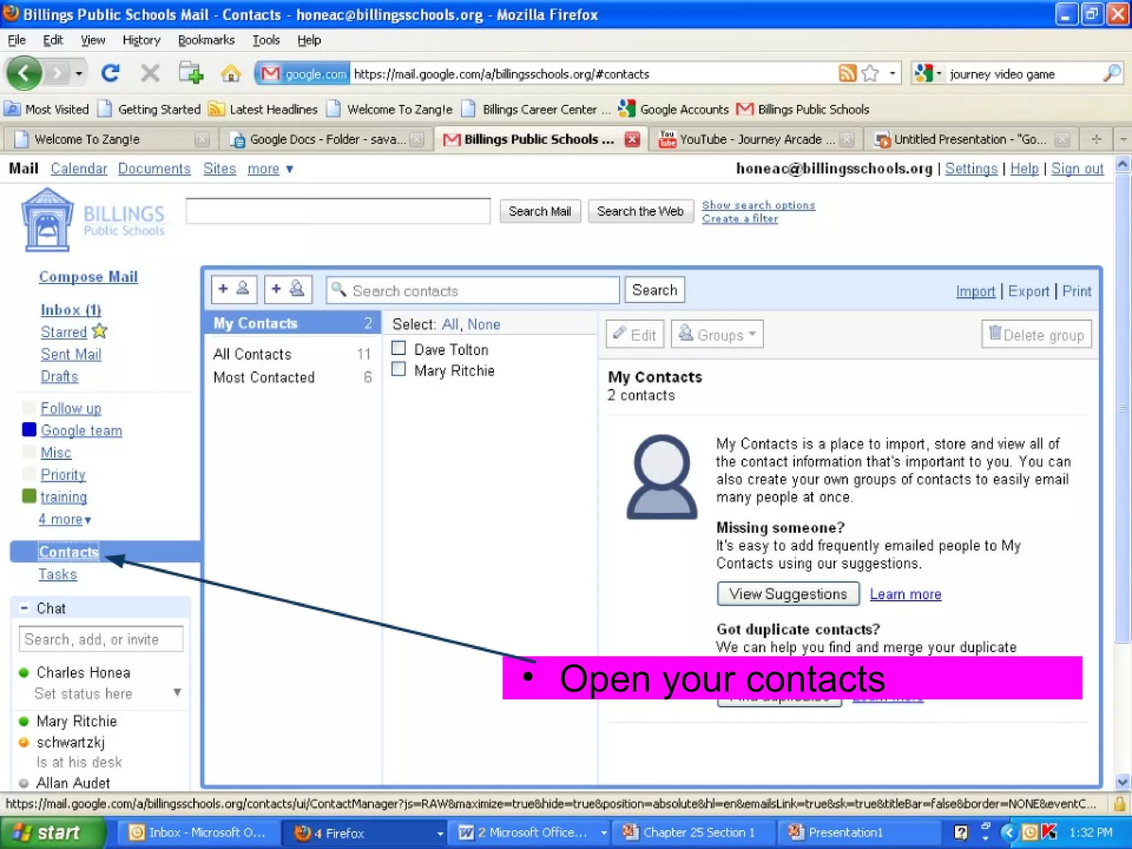This screenshot has width=1132, height=849.
Task: Click the Import link
Action: [975, 291]
